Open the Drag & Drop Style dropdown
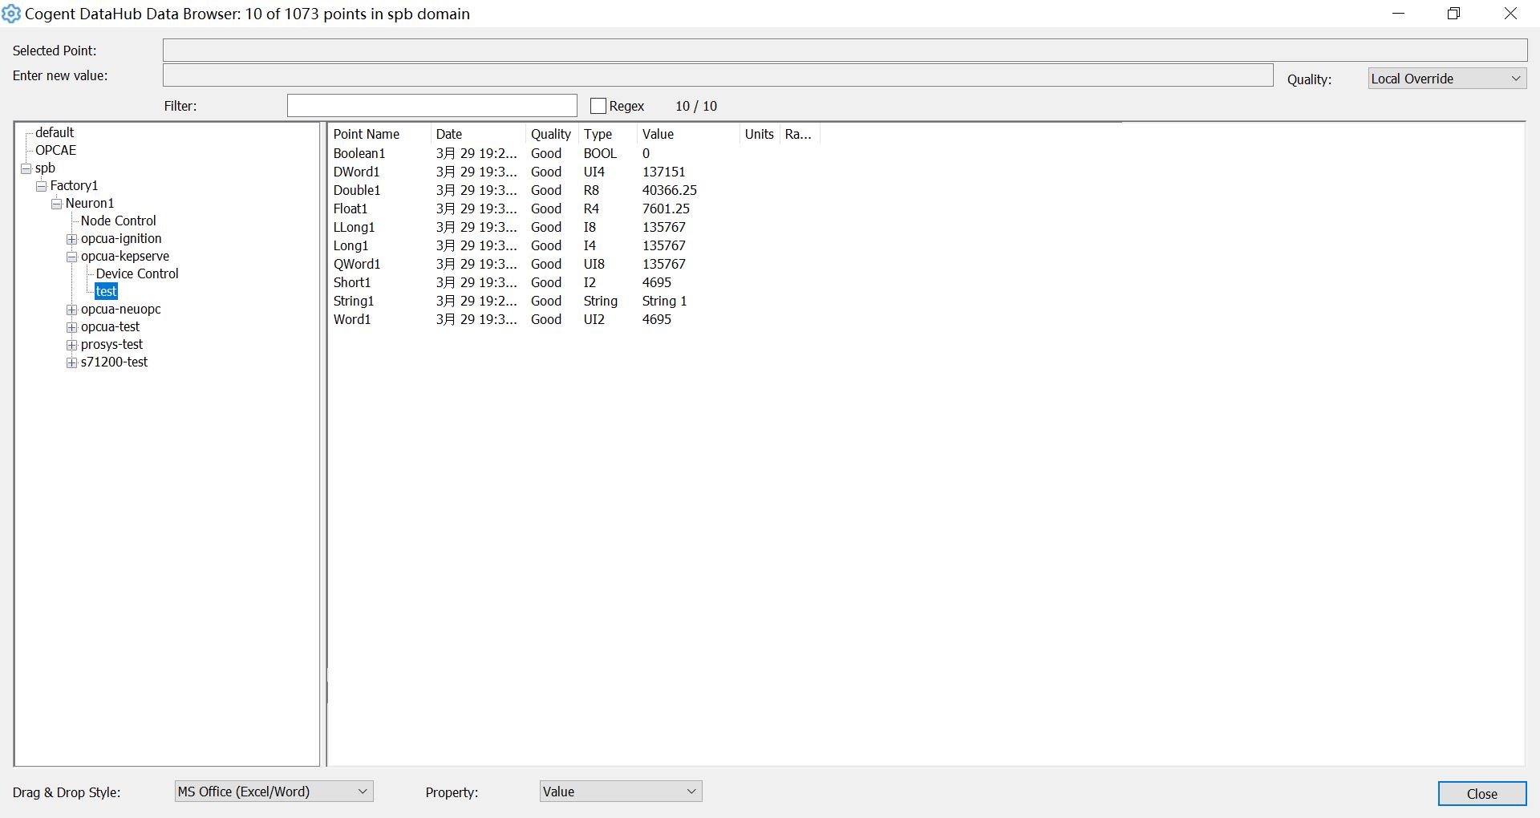Screen dimensions: 1540x818 (x=274, y=792)
